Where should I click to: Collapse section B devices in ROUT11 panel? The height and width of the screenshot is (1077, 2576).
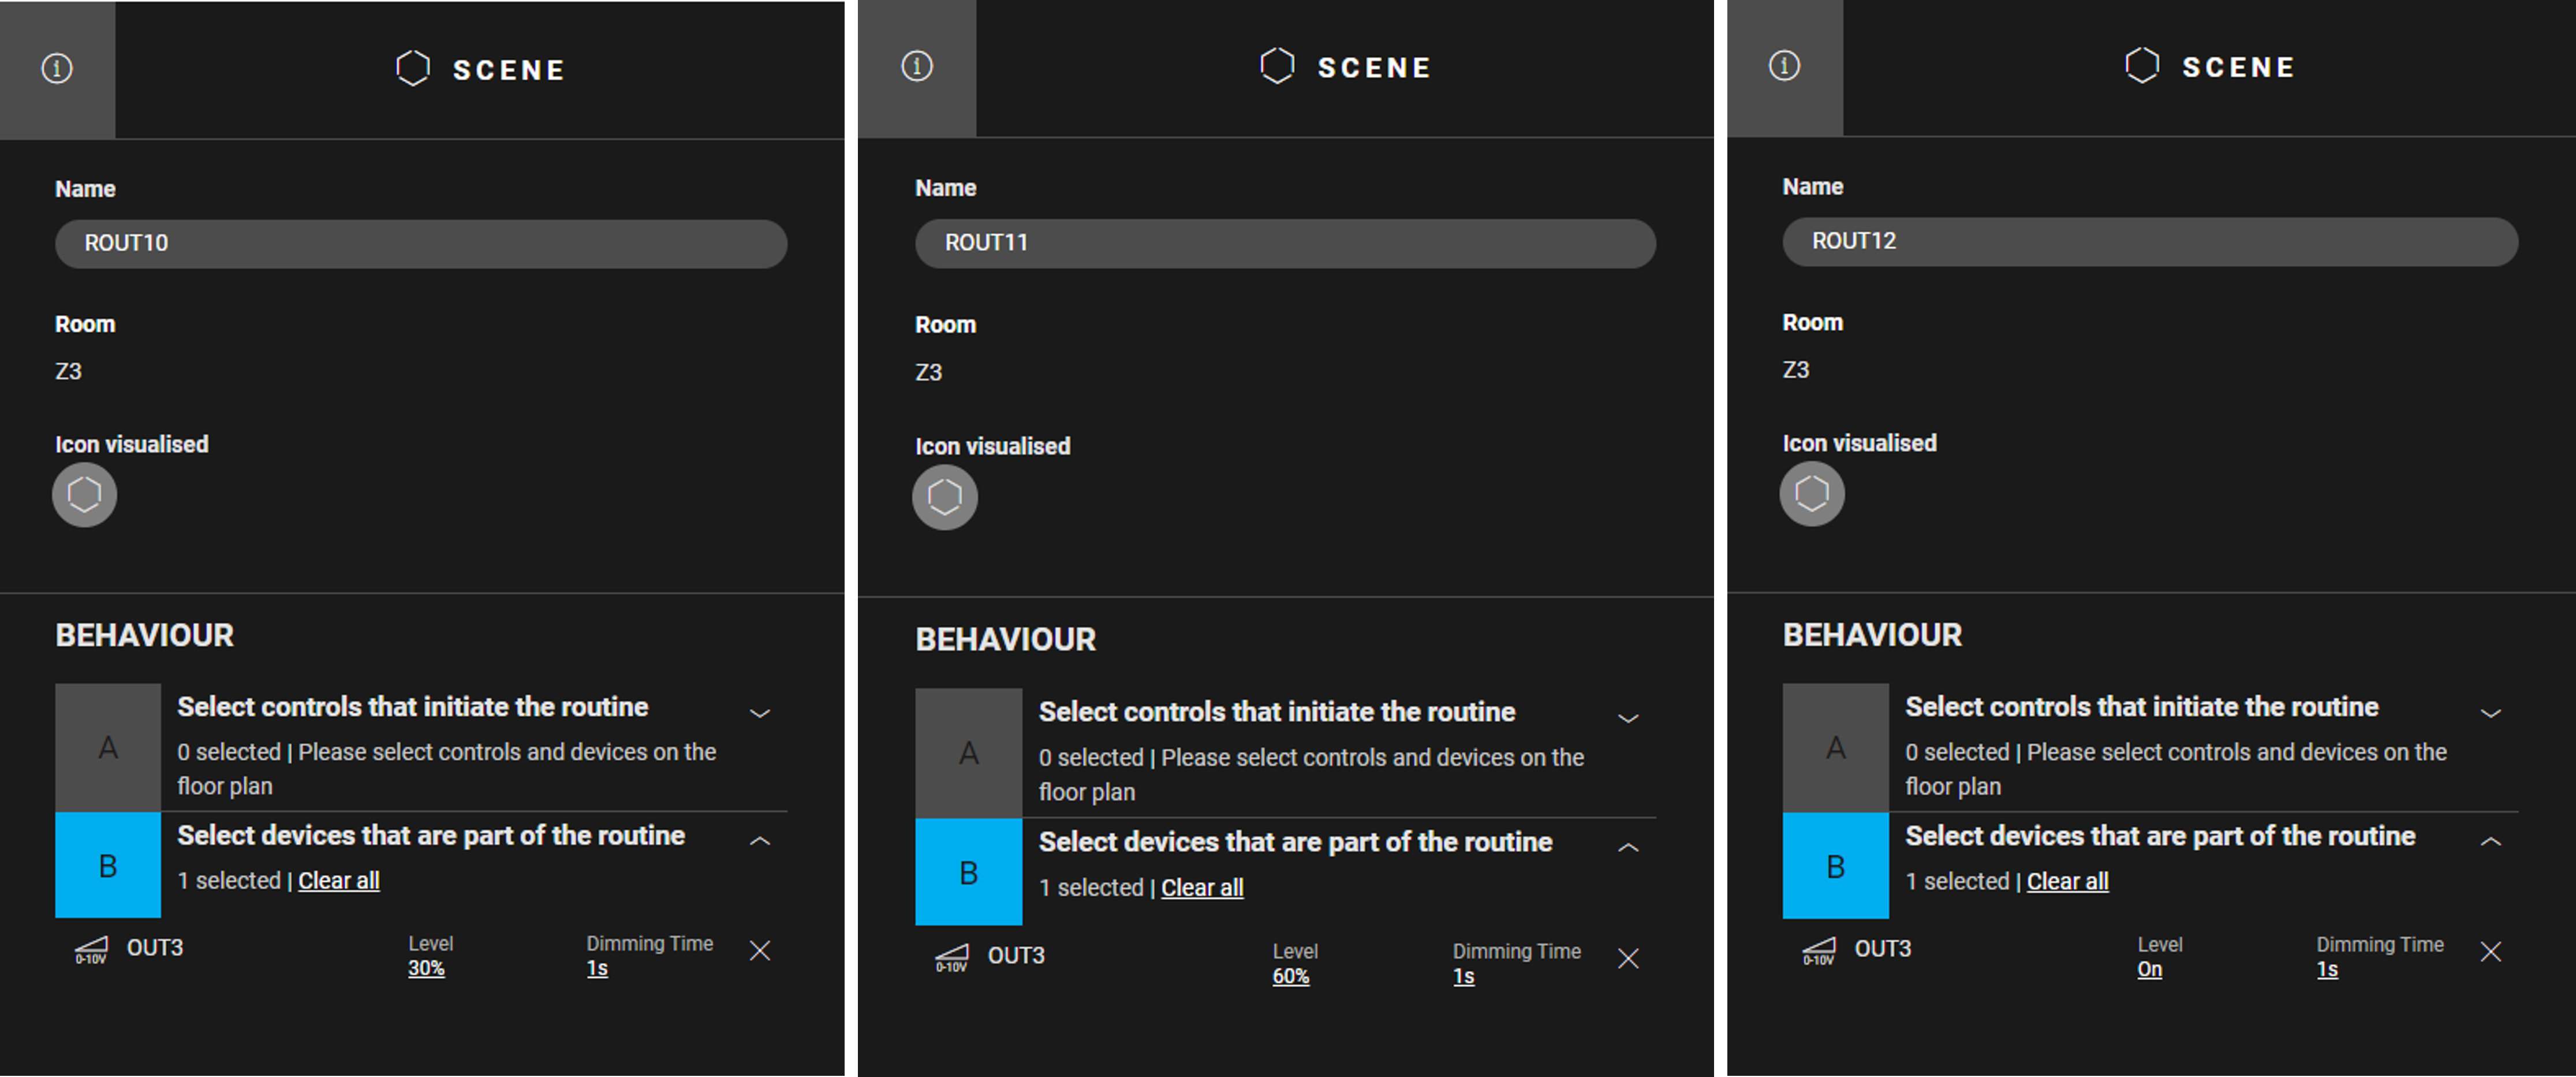click(x=1628, y=847)
